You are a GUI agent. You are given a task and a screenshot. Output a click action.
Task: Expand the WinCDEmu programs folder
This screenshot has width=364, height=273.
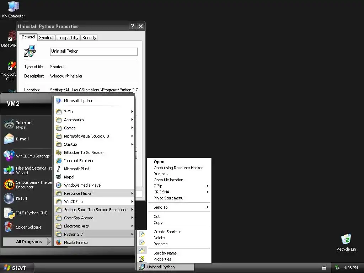pyautogui.click(x=94, y=202)
